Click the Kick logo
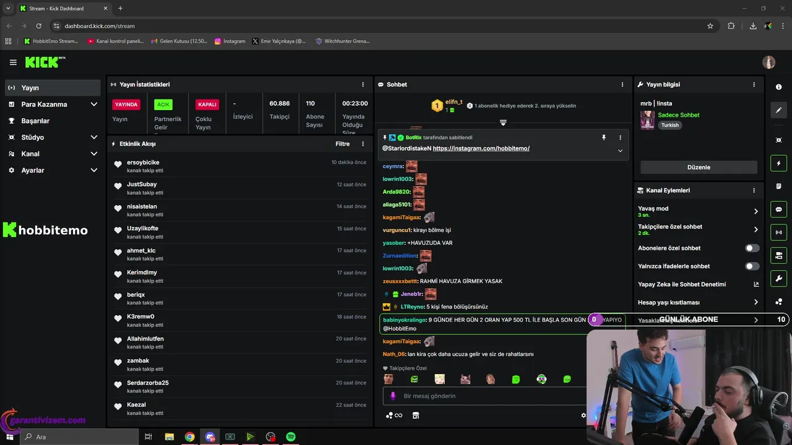Viewport: 792px width, 445px height. coord(45,62)
